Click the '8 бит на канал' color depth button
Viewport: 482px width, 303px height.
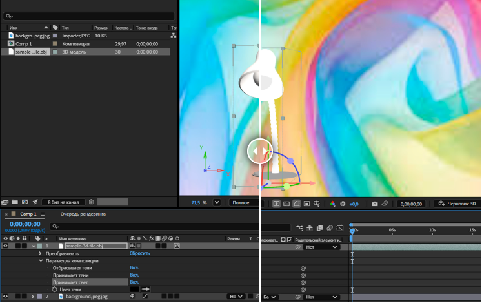tap(63, 202)
